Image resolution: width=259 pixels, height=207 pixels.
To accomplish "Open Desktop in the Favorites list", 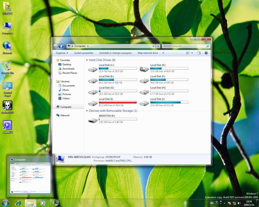I will point(67,65).
